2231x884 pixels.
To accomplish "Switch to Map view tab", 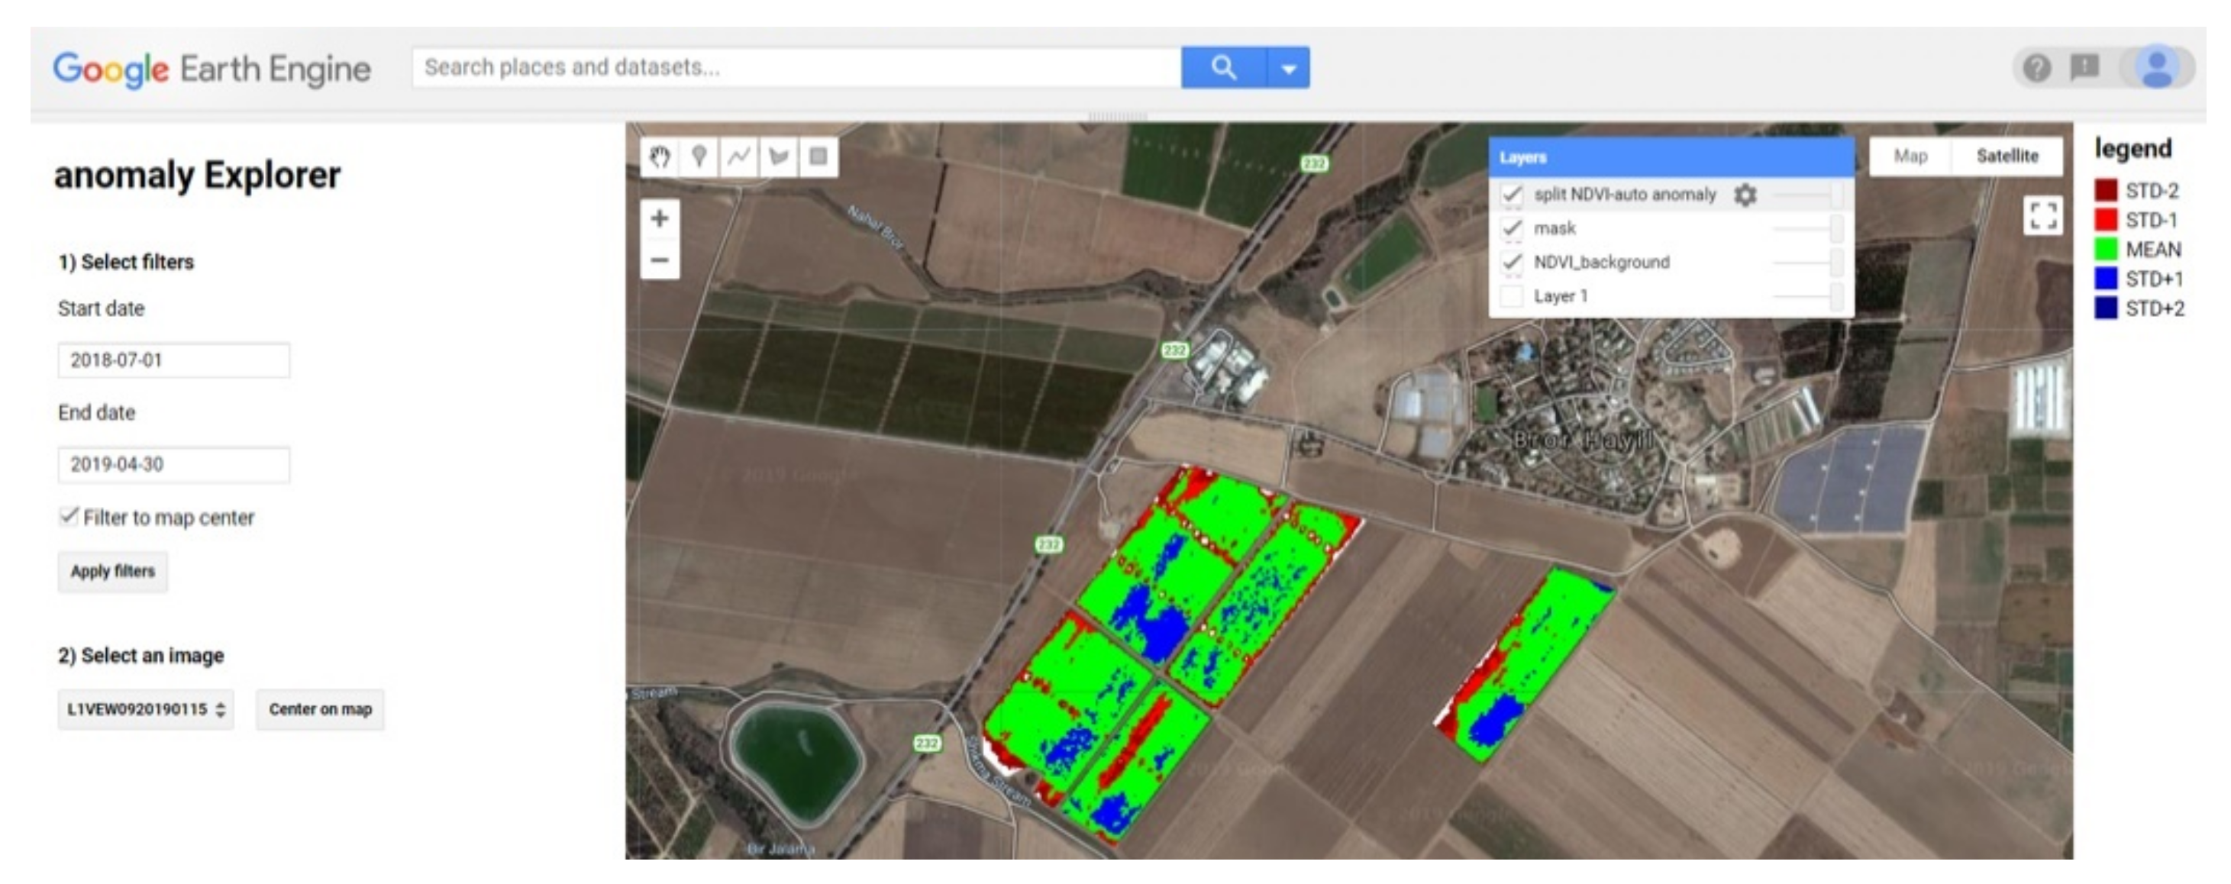I will [x=1910, y=156].
